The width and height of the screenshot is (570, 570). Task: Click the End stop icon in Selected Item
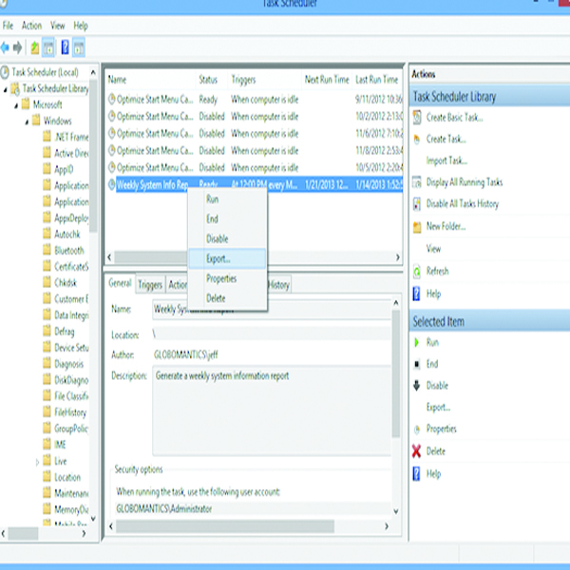coord(417,364)
